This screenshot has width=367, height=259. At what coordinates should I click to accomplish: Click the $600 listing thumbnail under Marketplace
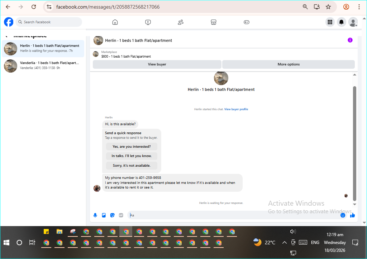point(96,54)
